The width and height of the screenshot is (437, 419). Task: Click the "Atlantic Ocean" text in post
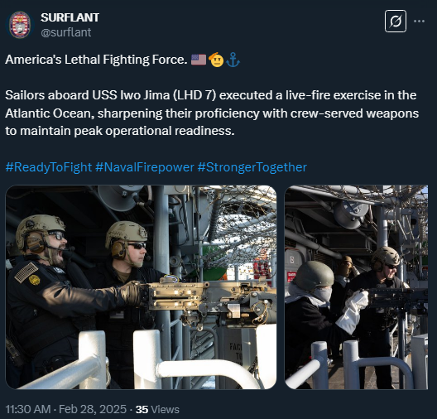tap(50, 113)
